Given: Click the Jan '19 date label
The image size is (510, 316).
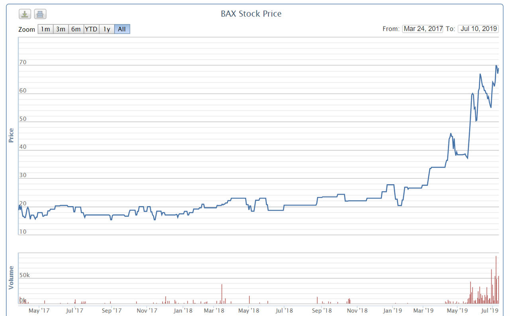Looking at the screenshot, I should pyautogui.click(x=392, y=310).
